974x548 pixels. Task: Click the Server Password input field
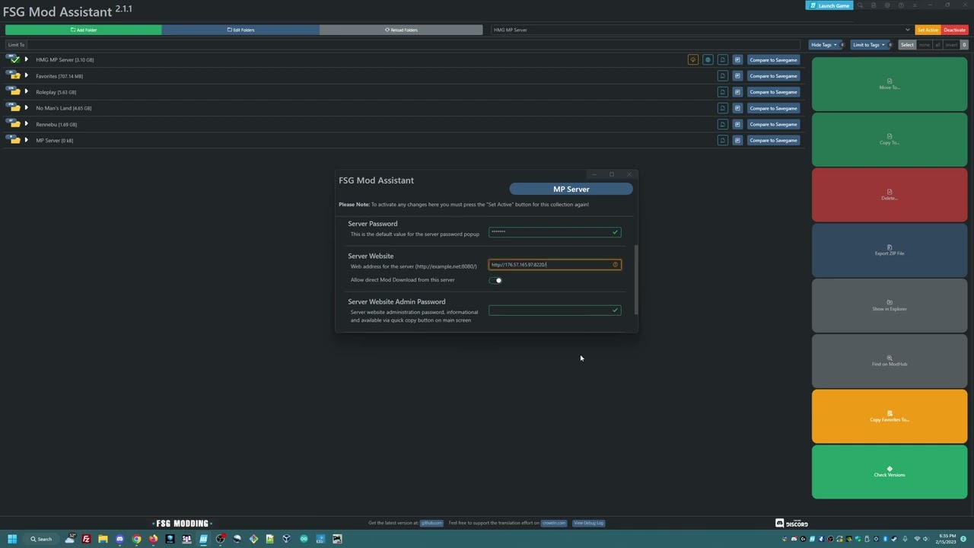tap(555, 232)
